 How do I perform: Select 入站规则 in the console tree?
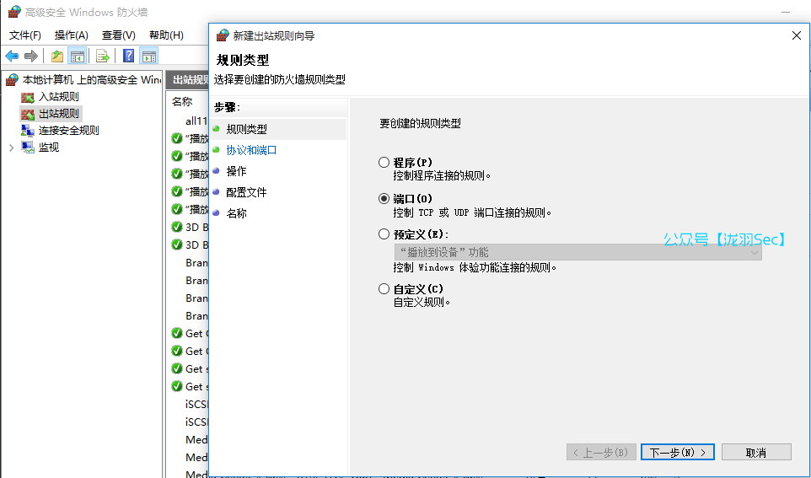pos(58,96)
